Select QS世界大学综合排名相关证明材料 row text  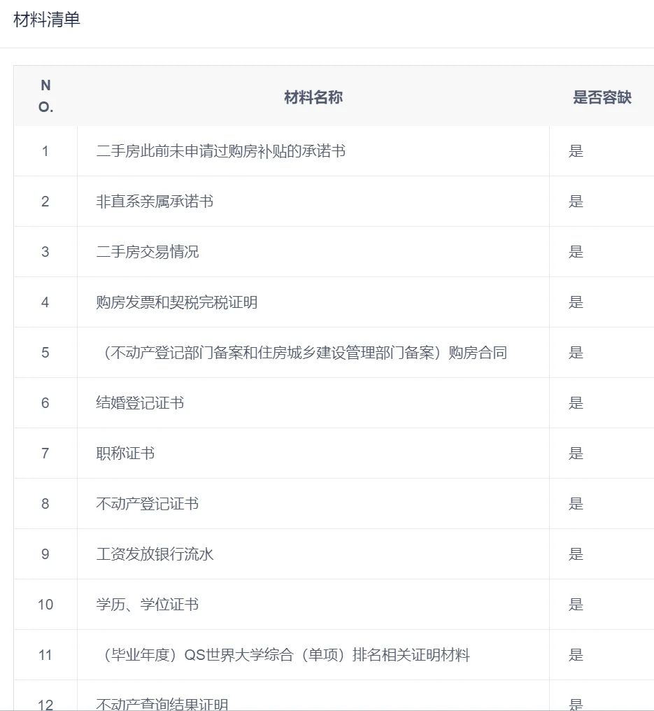[283, 654]
